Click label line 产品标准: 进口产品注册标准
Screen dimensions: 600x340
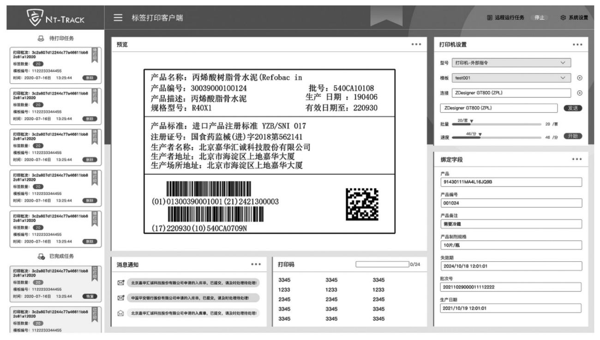coord(228,126)
